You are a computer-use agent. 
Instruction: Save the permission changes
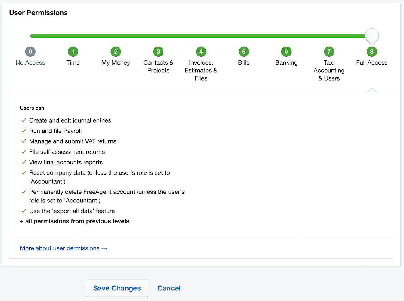[x=117, y=288]
